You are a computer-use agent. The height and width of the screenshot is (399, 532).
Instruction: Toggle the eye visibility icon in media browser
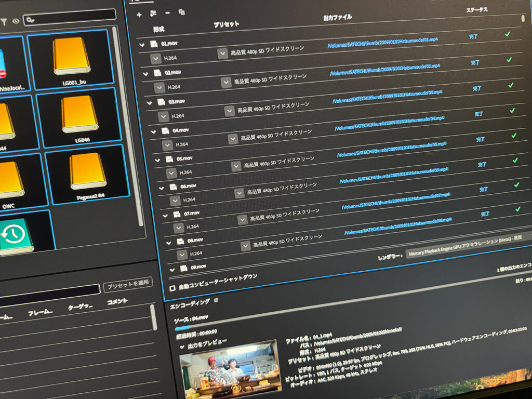click(16, 21)
